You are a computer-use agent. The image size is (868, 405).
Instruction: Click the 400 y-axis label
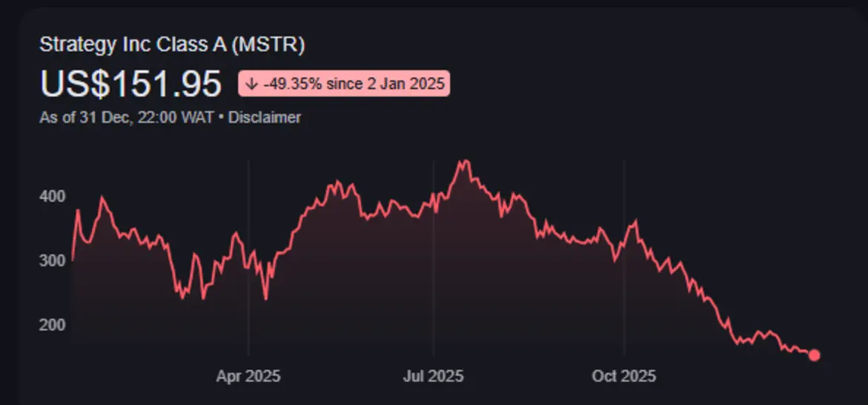point(53,196)
